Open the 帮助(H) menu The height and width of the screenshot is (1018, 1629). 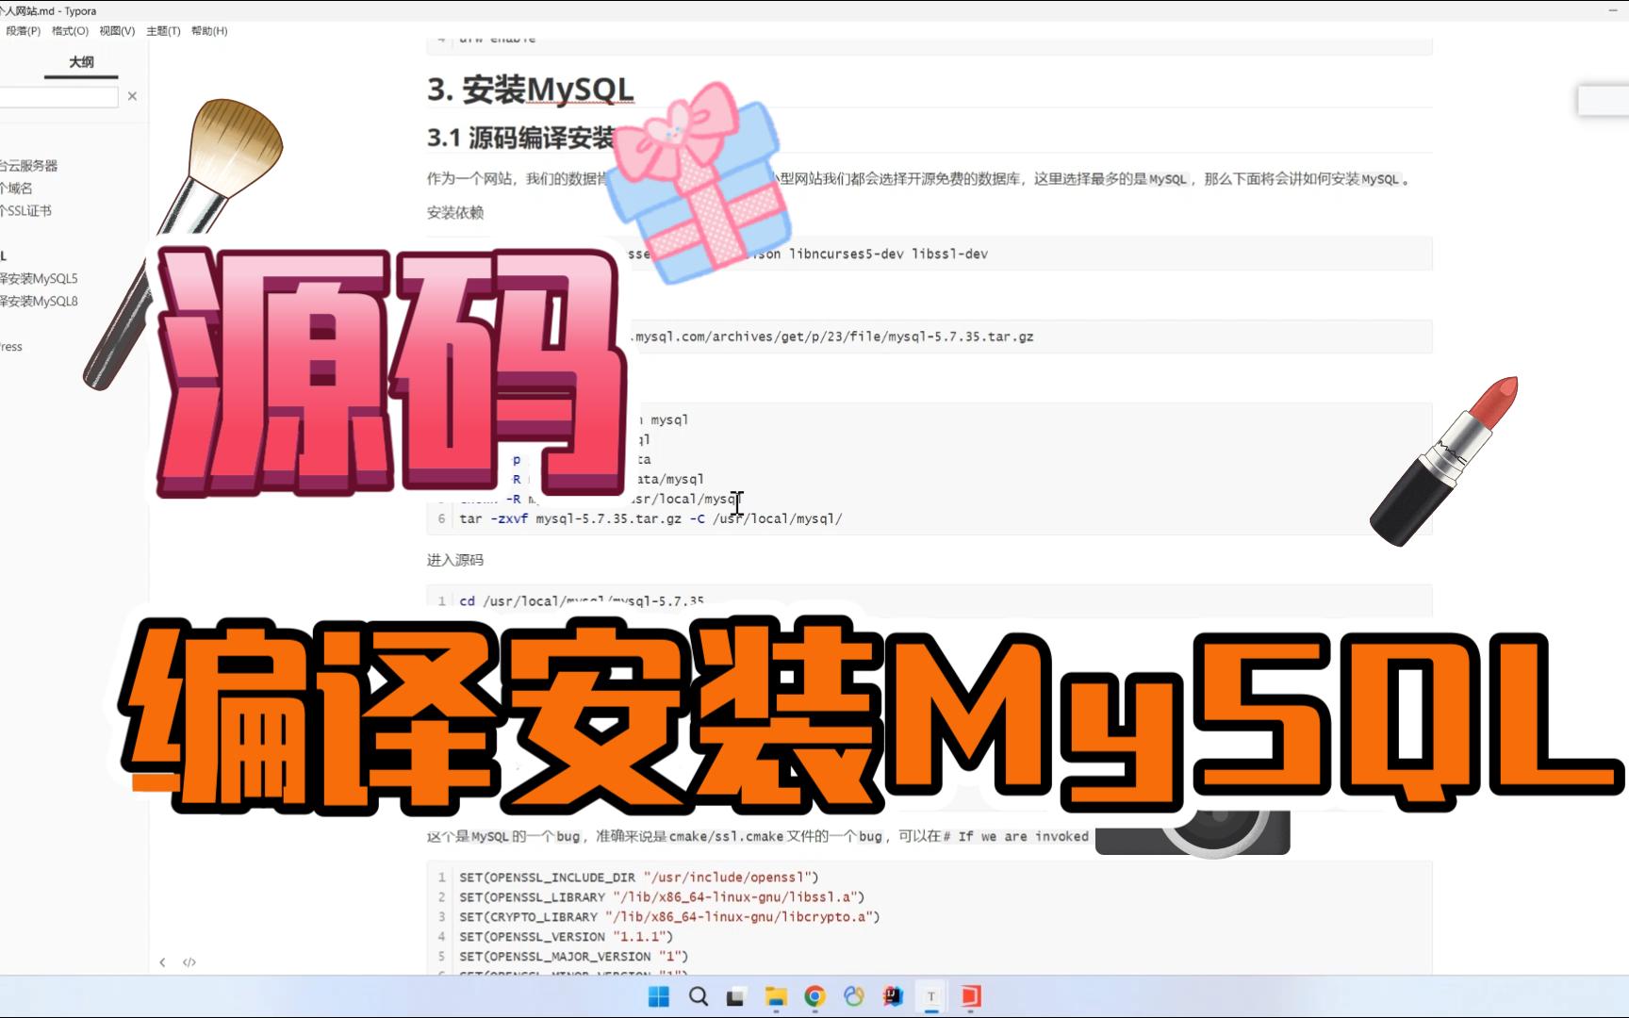click(209, 31)
